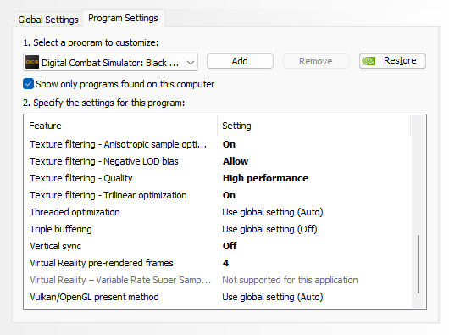This screenshot has height=335, width=449.
Task: Click the DCS program icon in dropdown
Action: point(32,62)
